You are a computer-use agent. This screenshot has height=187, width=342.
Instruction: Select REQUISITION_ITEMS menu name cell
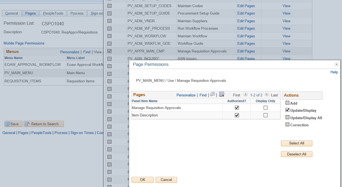pyautogui.click(x=23, y=81)
